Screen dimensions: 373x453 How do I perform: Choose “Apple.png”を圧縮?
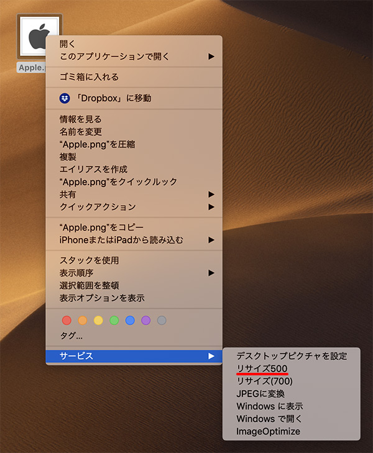pyautogui.click(x=134, y=144)
